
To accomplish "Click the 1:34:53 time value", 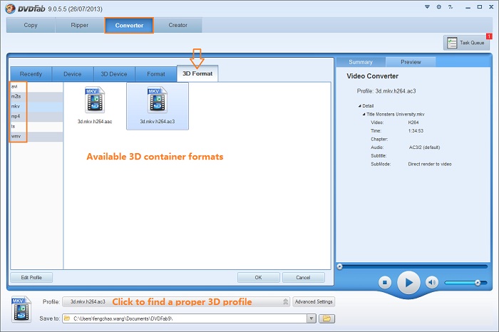I will tap(416, 130).
